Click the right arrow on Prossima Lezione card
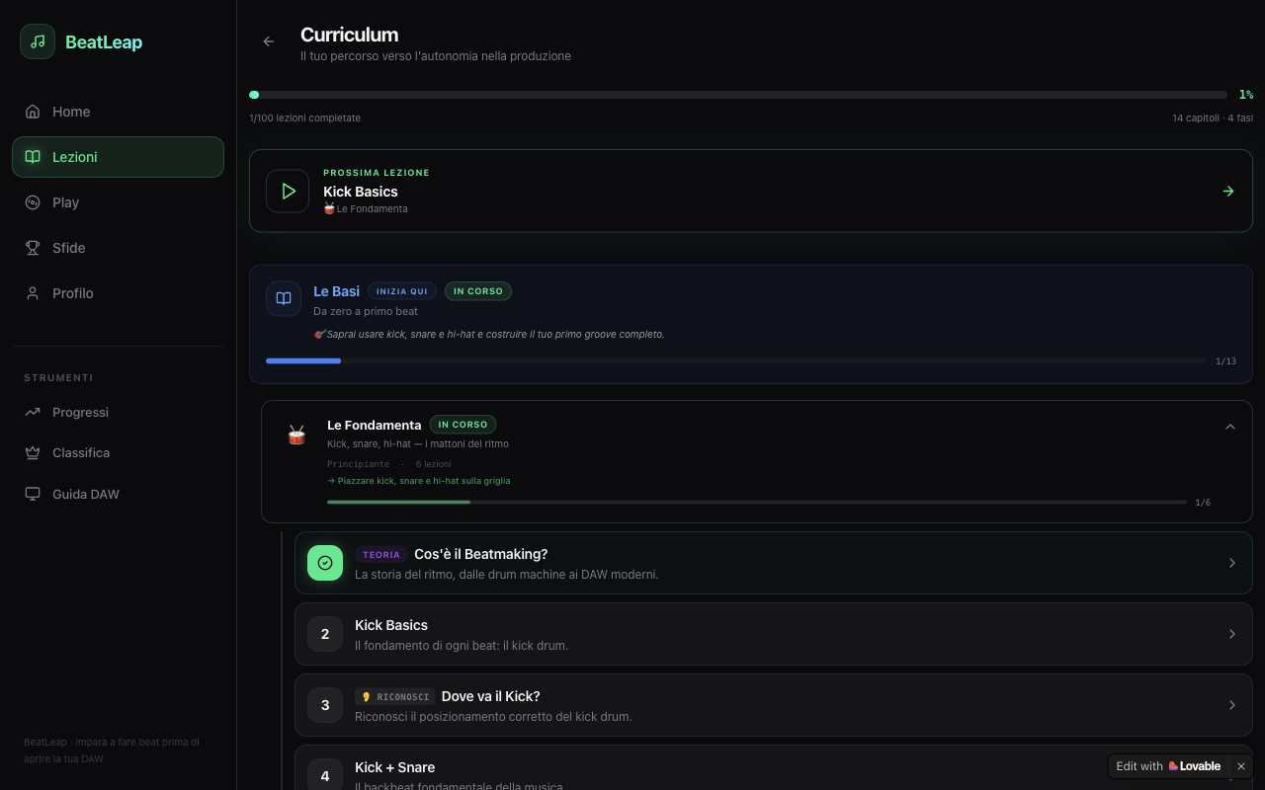The image size is (1265, 790). coord(1228,191)
